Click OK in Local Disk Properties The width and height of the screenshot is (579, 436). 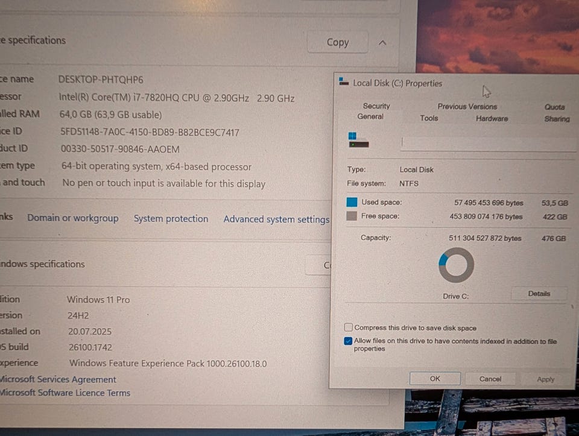pos(435,379)
